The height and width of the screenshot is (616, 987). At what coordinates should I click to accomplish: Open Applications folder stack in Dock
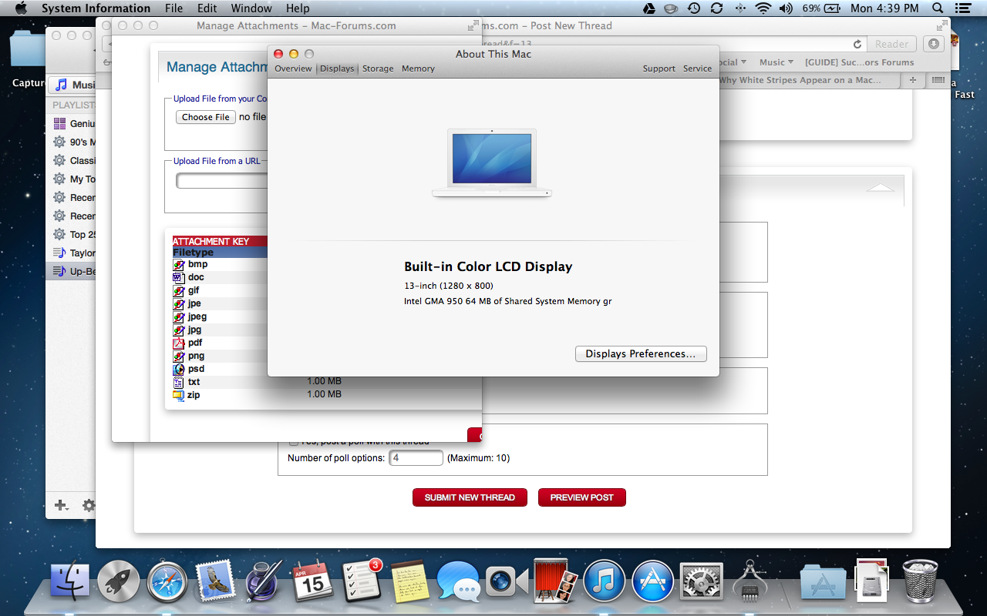[x=823, y=583]
